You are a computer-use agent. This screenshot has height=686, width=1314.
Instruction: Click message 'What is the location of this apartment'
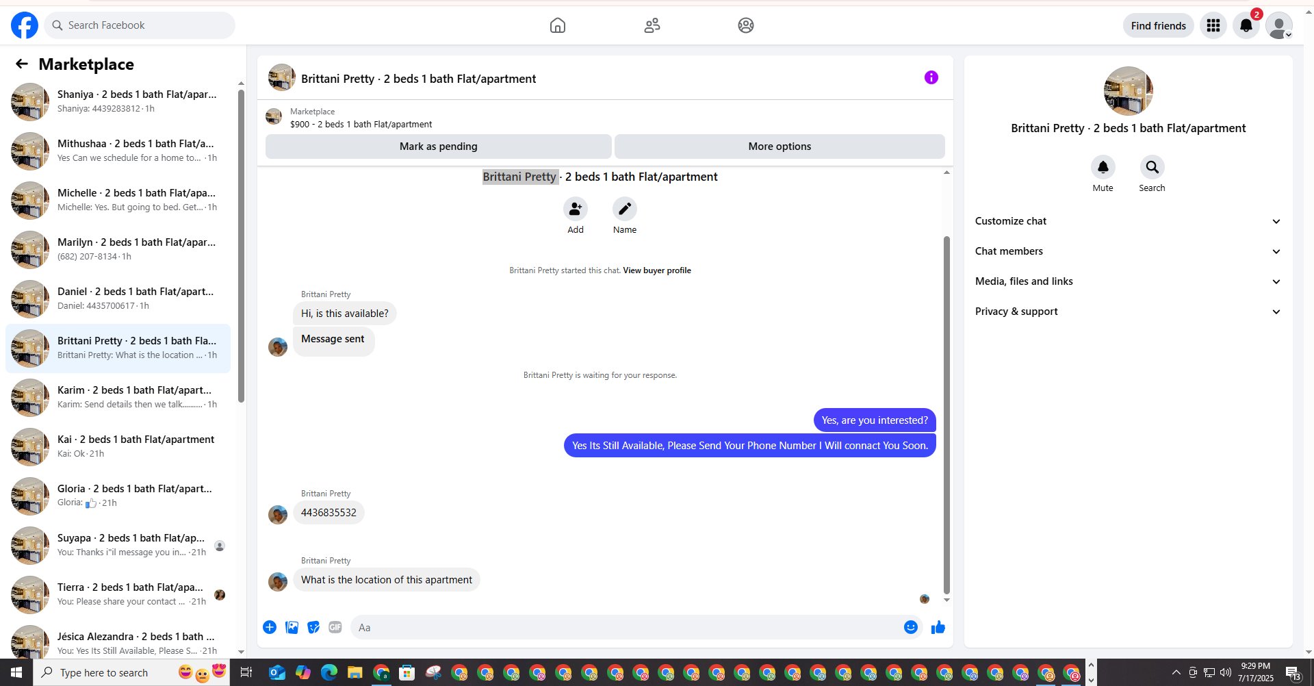coord(387,580)
